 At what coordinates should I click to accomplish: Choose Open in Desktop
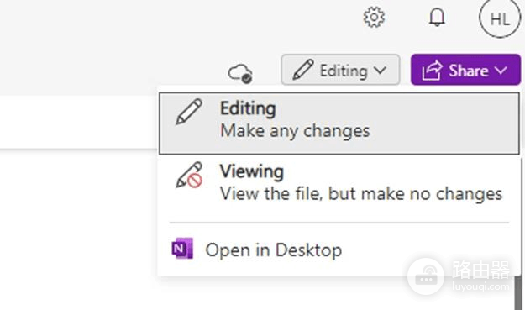339,250
